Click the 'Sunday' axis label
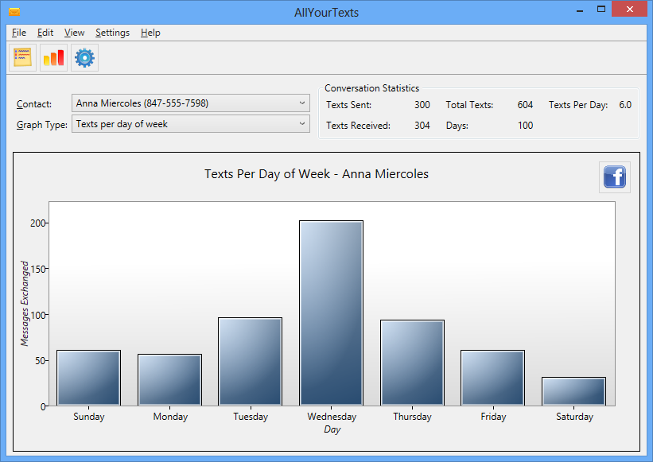Screen dimensions: 653x462 (x=89, y=417)
